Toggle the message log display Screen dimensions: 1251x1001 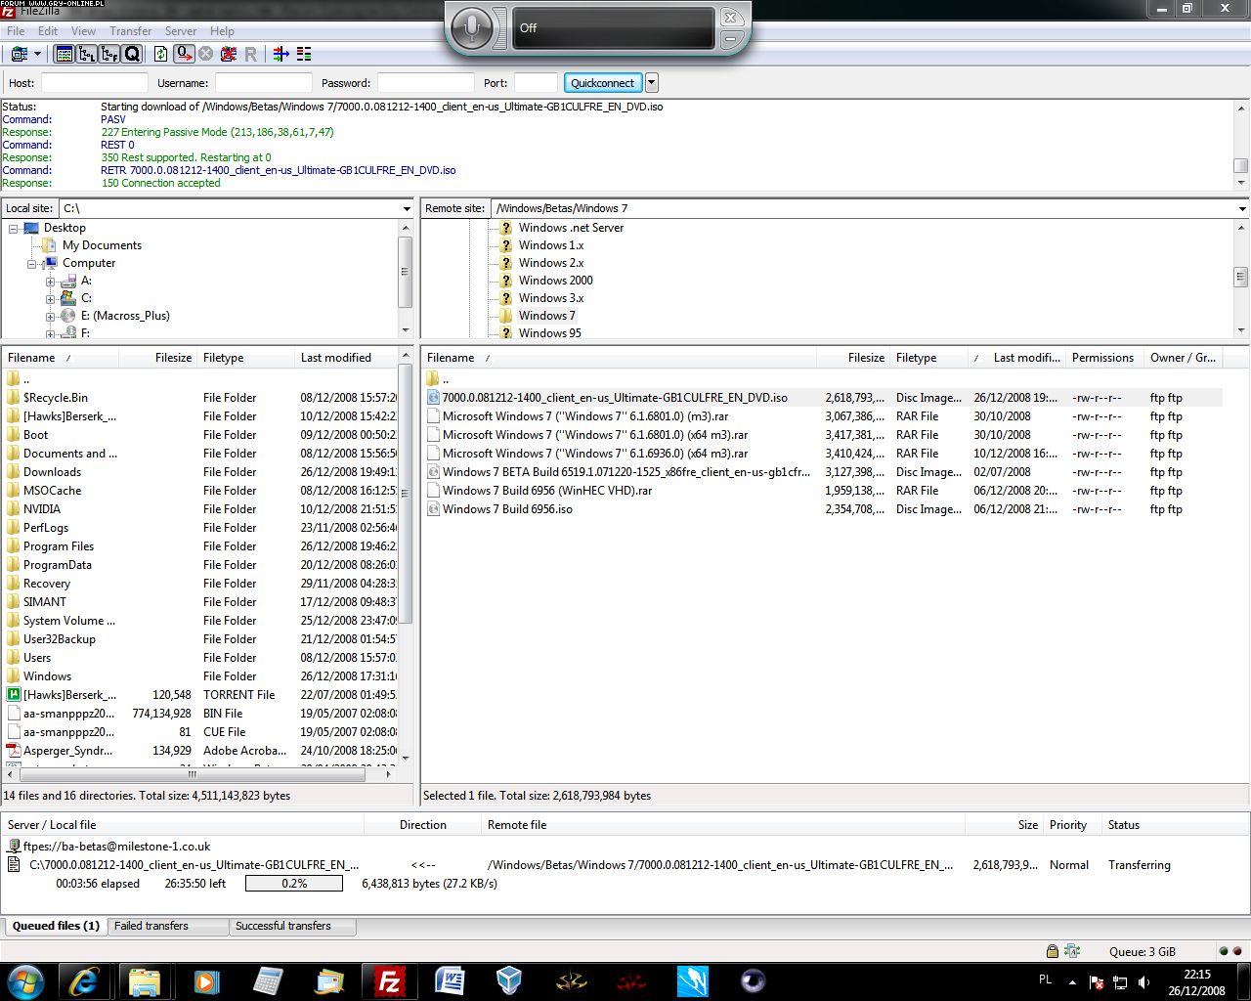(x=65, y=54)
